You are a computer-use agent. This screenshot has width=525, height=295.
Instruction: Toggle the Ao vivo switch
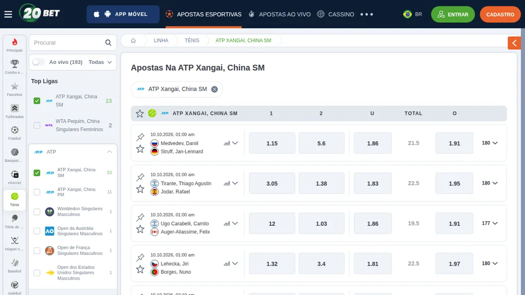39,62
